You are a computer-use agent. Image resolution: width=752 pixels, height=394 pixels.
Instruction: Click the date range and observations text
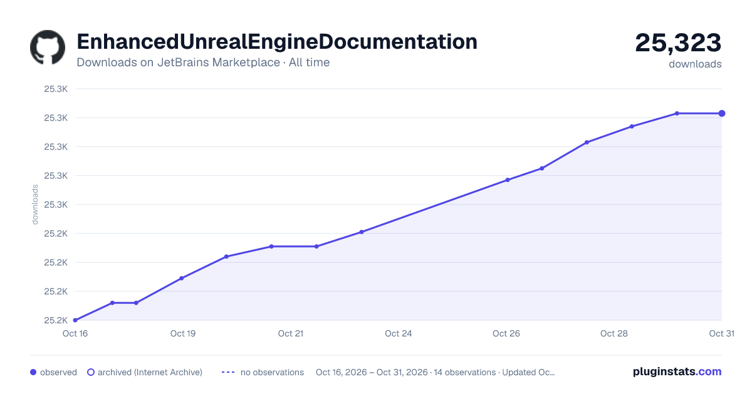tap(436, 372)
